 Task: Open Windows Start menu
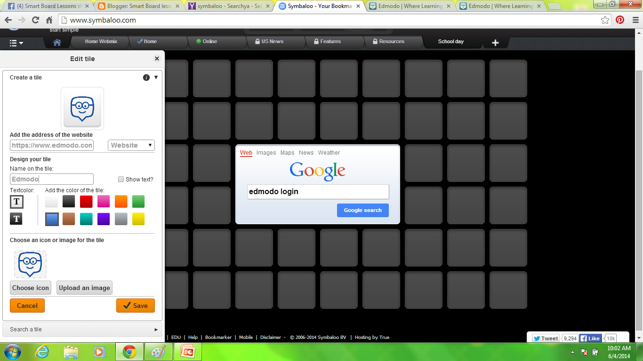pos(12,352)
